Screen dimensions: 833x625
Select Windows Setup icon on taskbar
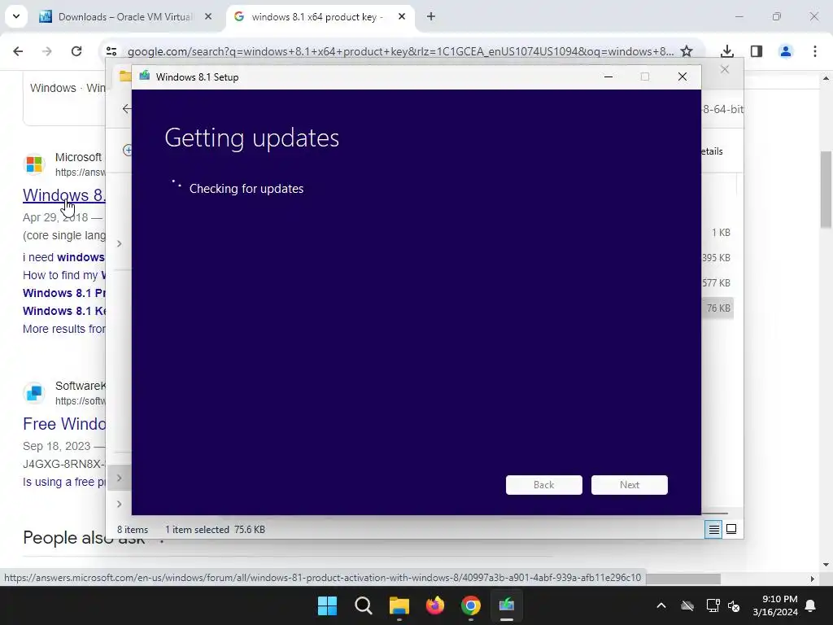[x=506, y=605]
